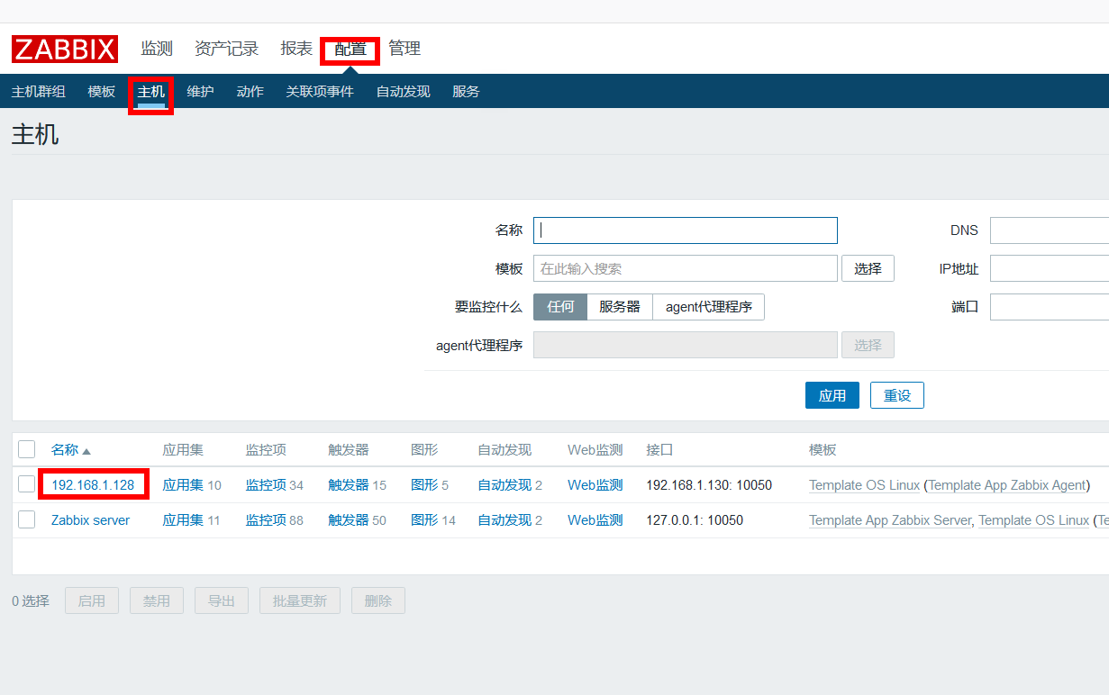Open 图形 5 for host 192.168.1.128
The height and width of the screenshot is (695, 1109).
pos(424,485)
